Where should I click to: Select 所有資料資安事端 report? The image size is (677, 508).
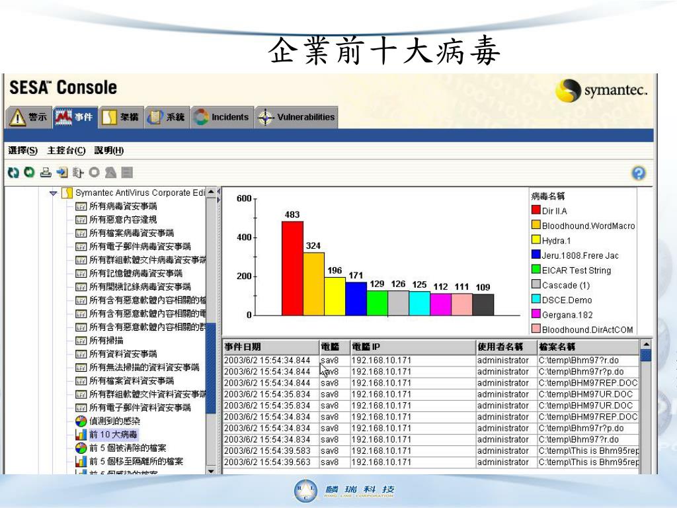(x=123, y=354)
